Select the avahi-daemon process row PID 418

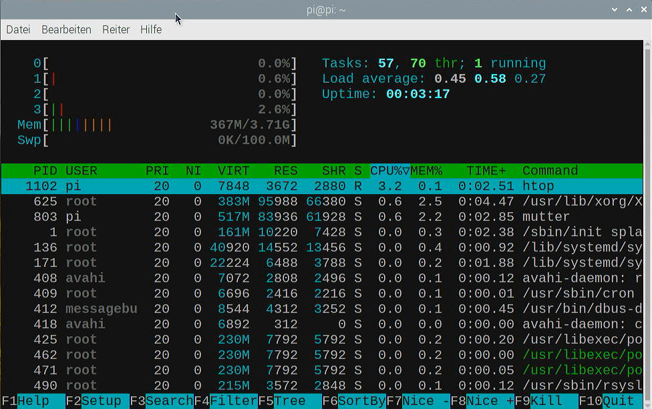click(322, 324)
